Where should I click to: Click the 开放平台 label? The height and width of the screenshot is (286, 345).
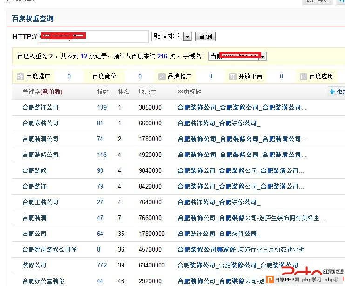click(250, 77)
